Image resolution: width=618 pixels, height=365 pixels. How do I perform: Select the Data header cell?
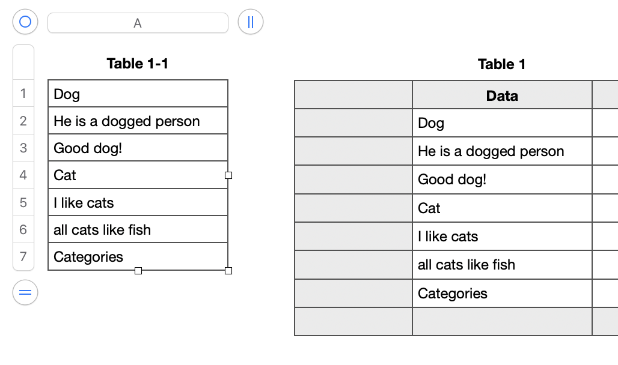tap(502, 95)
